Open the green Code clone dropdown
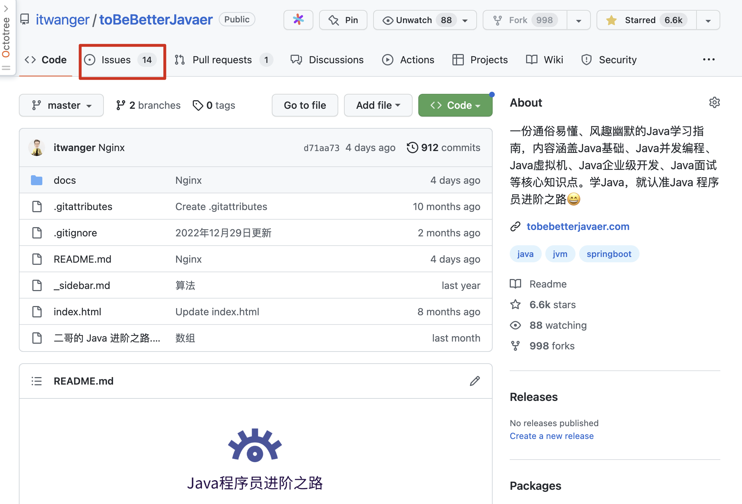Screen dimensions: 742x504 455,105
